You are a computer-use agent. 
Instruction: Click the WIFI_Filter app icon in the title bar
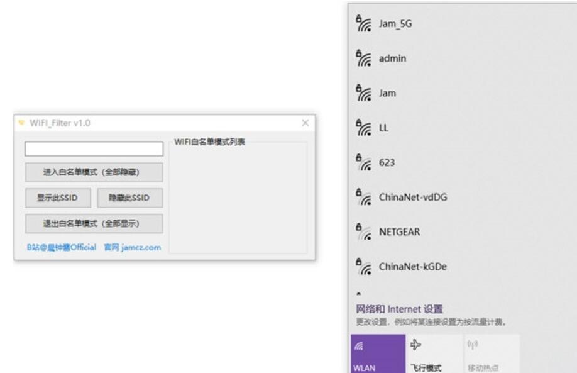pyautogui.click(x=21, y=123)
